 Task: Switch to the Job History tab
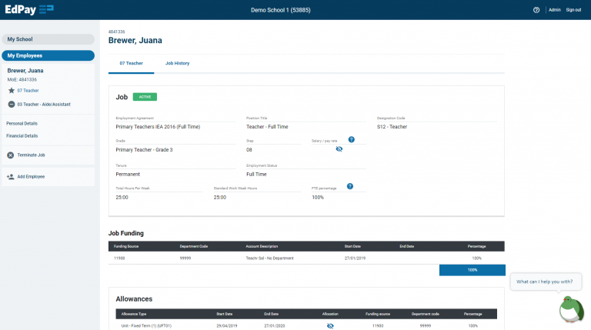(177, 63)
